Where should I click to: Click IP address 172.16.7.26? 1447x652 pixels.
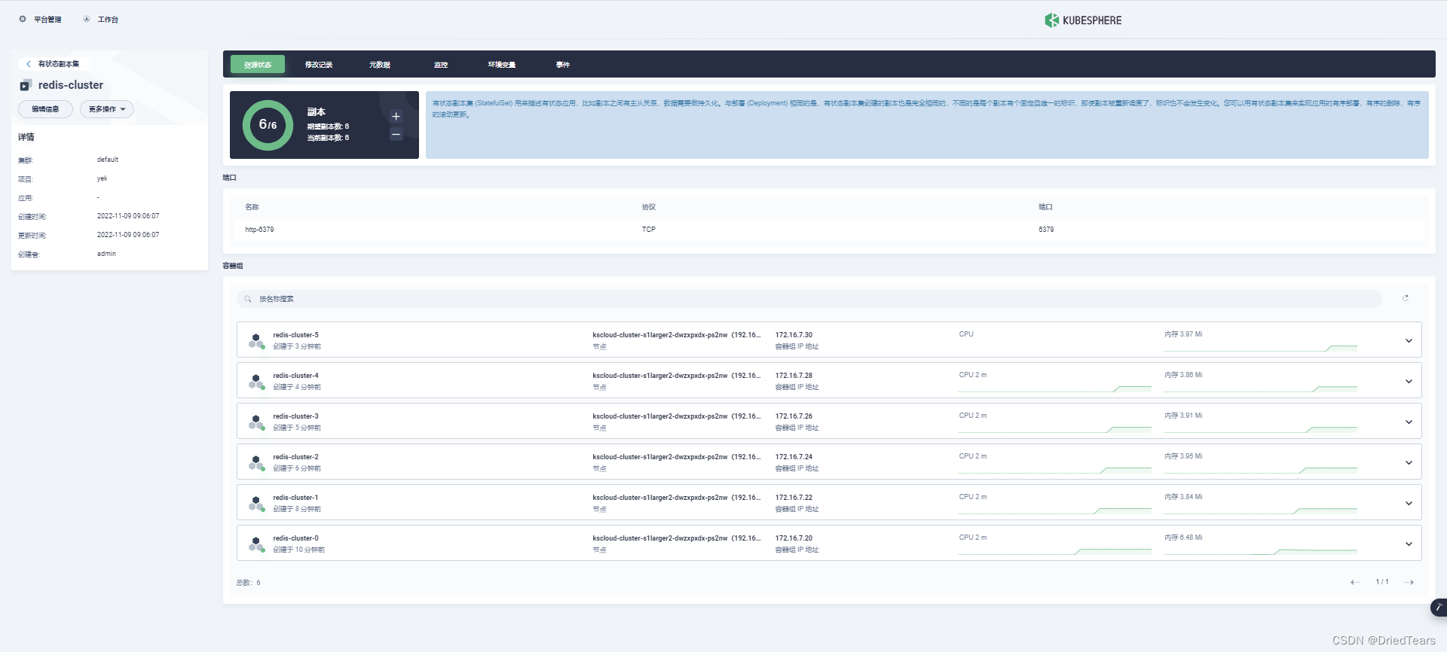point(794,416)
